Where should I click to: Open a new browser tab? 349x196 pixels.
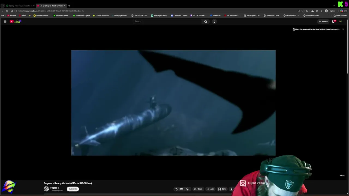(69, 6)
